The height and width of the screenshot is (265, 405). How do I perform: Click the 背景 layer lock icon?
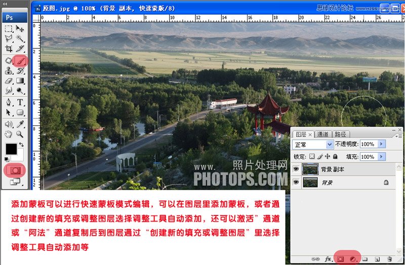[386, 183]
